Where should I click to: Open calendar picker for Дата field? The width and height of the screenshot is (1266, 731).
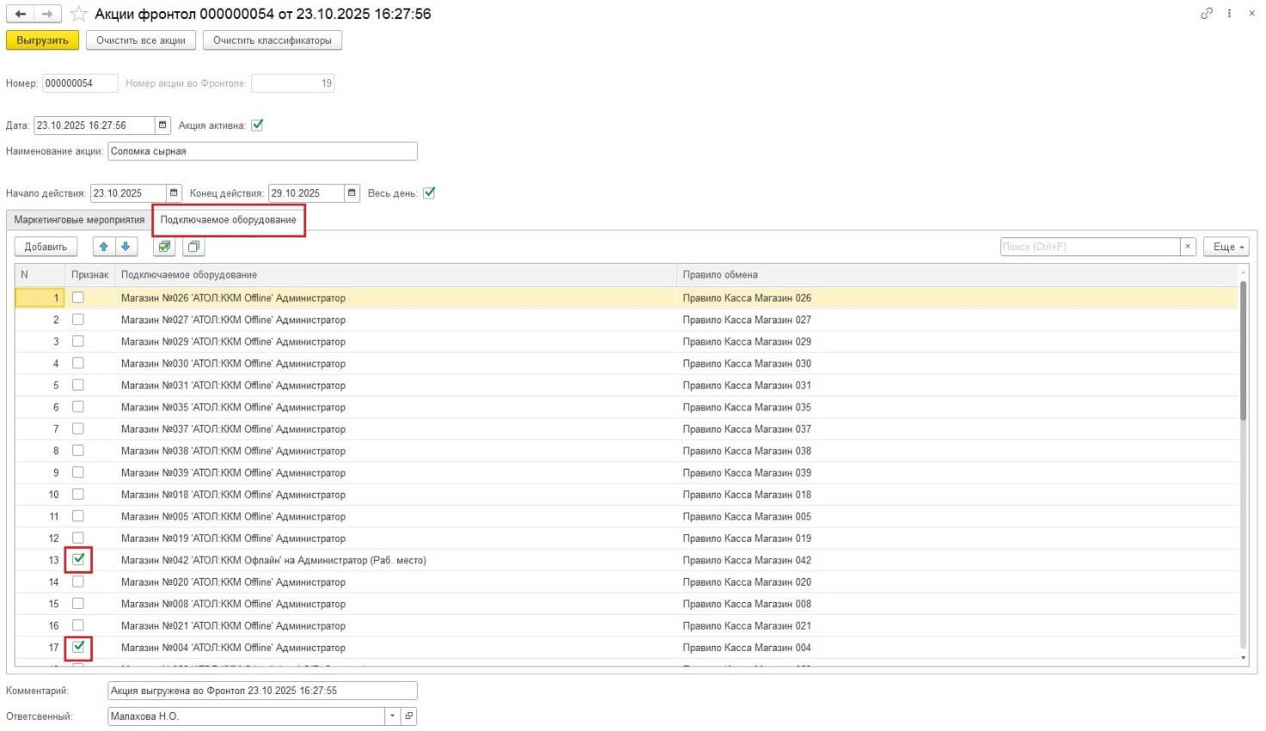pyautogui.click(x=163, y=126)
